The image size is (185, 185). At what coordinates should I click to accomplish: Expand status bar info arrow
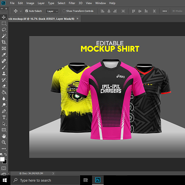tap(53, 173)
